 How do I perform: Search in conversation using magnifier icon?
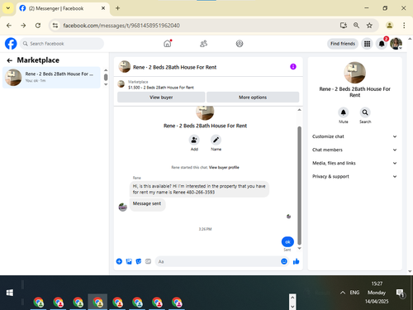[x=365, y=112]
